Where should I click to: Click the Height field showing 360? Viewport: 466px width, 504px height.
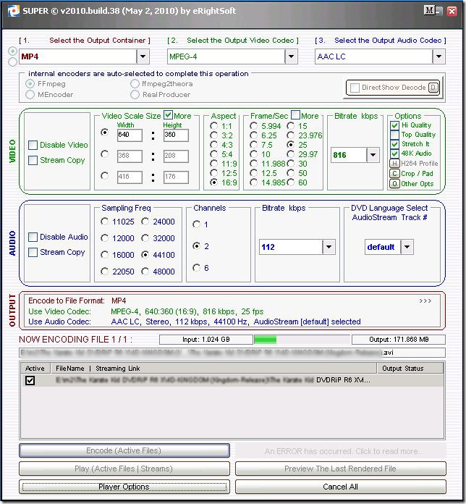tap(176, 135)
